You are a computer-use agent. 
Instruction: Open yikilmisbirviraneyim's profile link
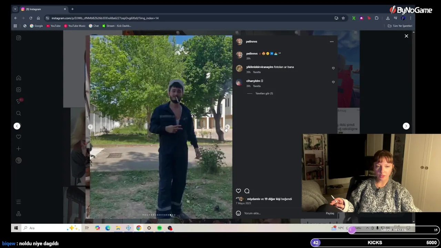point(259,67)
